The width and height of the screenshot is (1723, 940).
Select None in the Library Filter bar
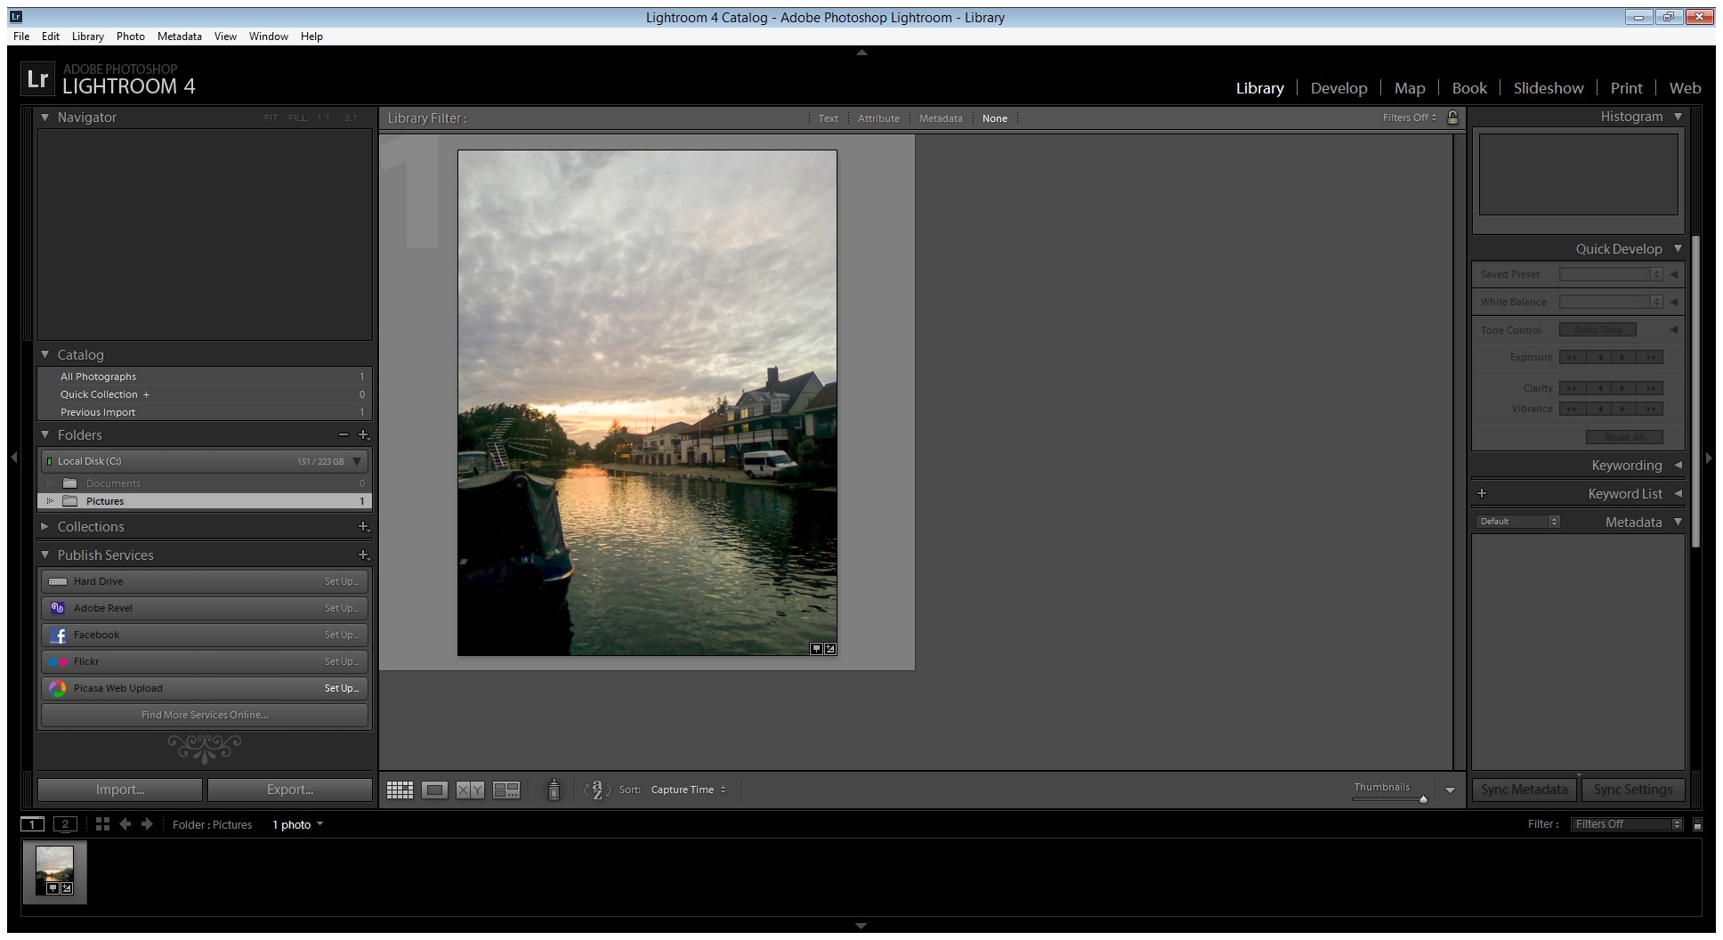[994, 118]
